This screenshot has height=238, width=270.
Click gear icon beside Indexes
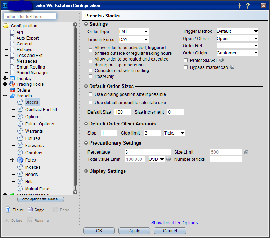[20, 167]
